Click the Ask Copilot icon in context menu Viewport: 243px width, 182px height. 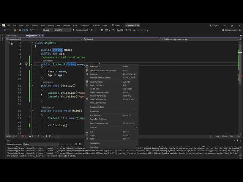tap(87, 66)
